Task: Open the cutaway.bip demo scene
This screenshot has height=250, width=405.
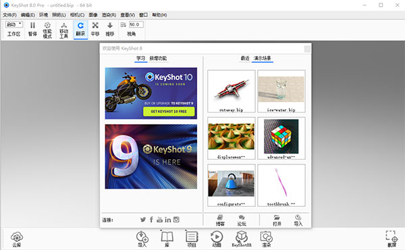Action: click(x=232, y=91)
